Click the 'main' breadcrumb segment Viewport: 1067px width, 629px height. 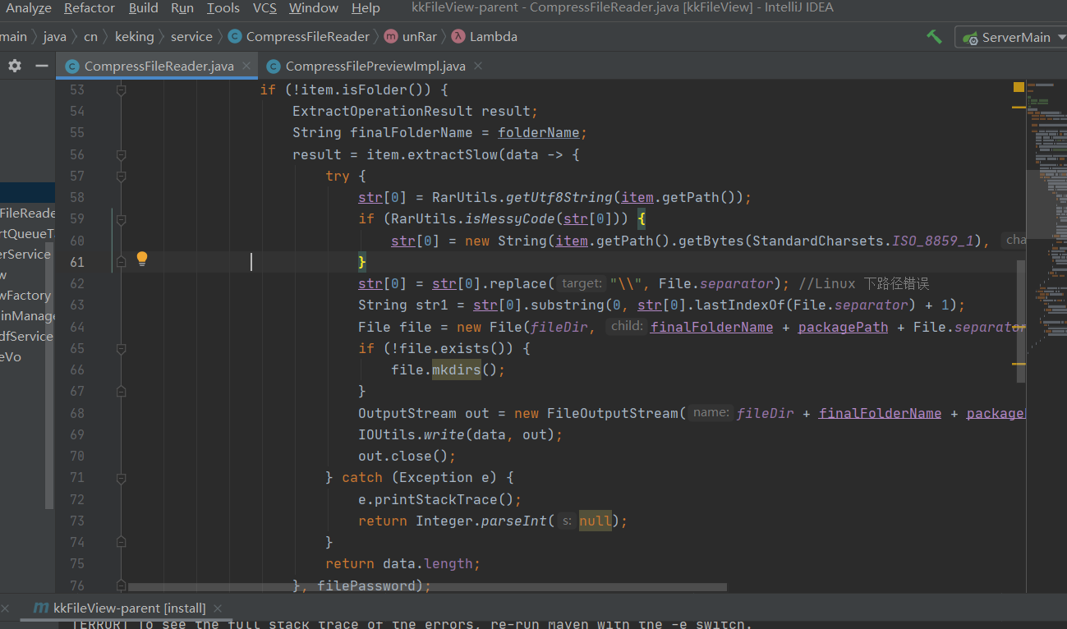point(13,36)
